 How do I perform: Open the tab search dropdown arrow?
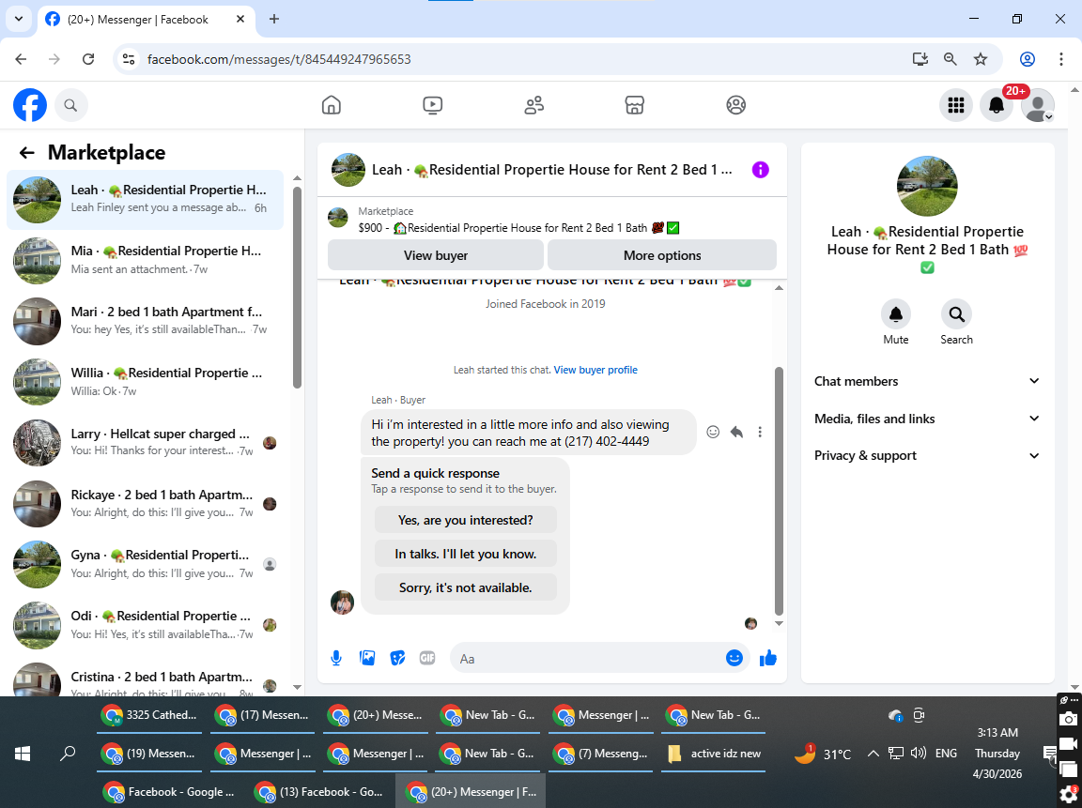[19, 19]
